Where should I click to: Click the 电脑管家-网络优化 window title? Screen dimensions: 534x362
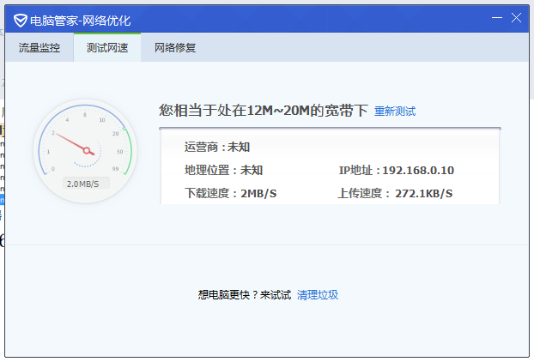pos(81,21)
